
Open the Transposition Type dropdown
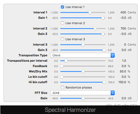pyautogui.click(x=82, y=55)
